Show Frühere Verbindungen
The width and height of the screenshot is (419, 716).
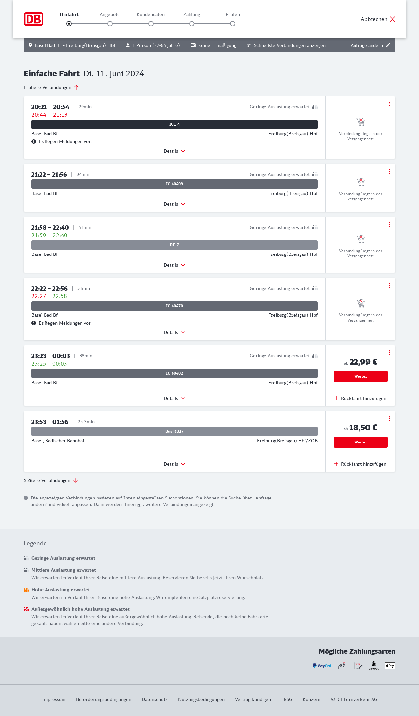pyautogui.click(x=51, y=87)
